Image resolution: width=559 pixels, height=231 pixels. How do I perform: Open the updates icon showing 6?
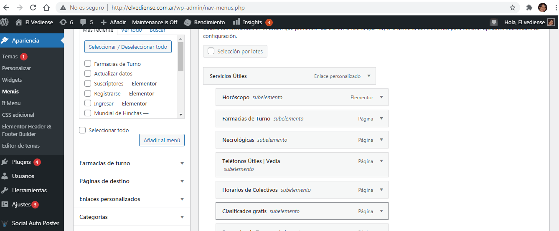point(63,22)
